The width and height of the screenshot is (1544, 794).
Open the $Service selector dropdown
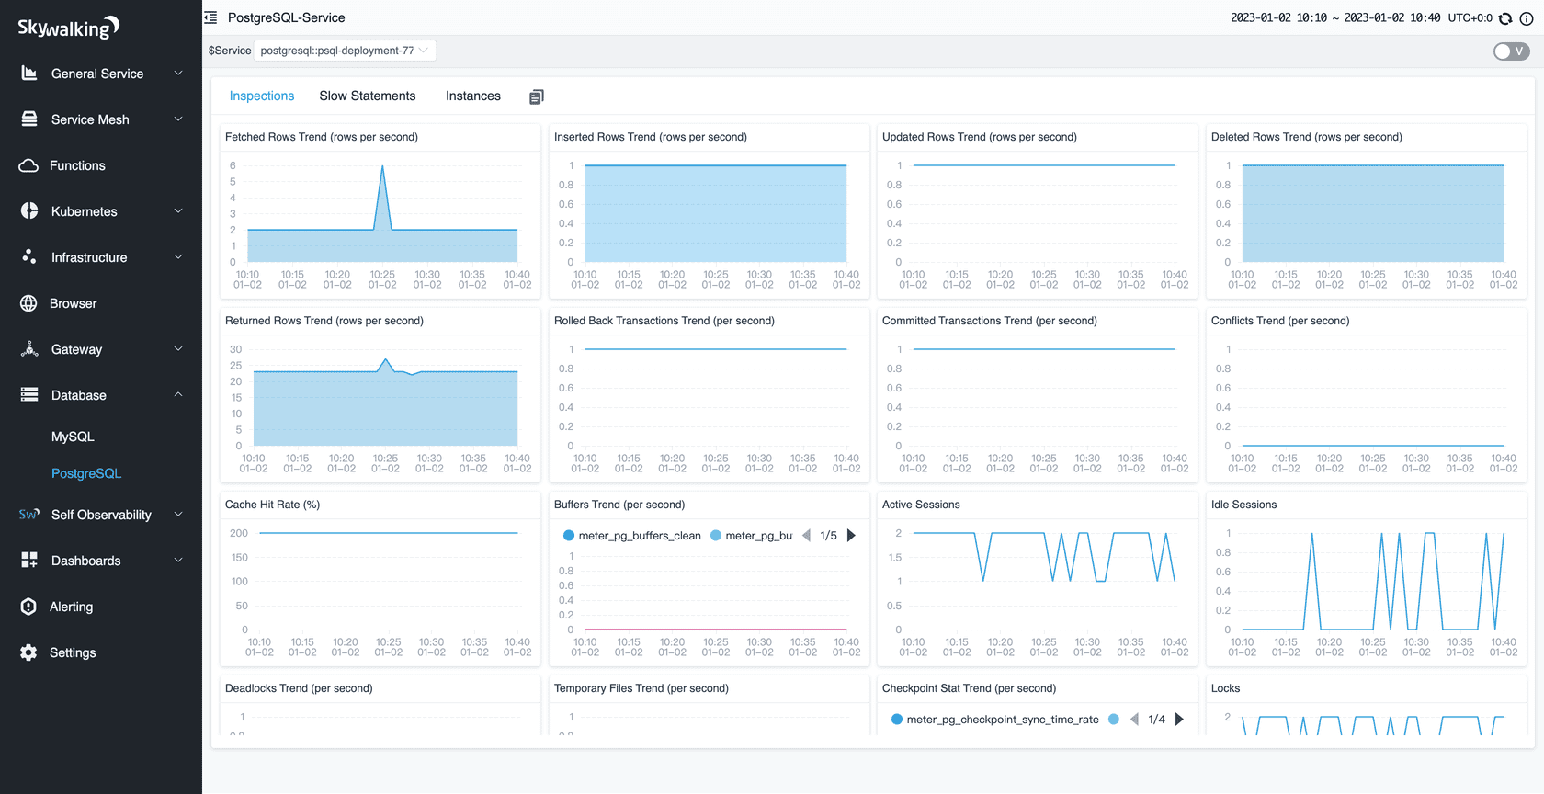(345, 51)
